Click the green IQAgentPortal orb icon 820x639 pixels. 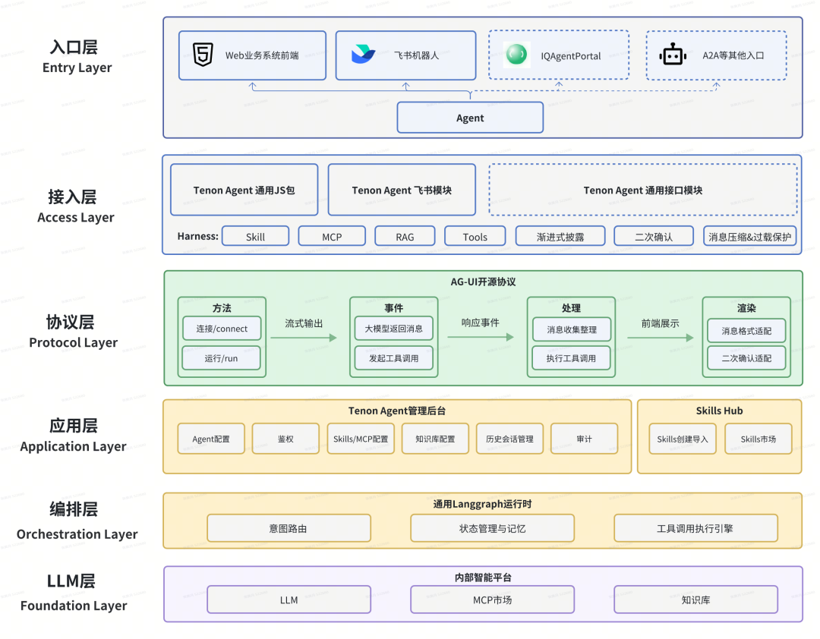coord(517,55)
